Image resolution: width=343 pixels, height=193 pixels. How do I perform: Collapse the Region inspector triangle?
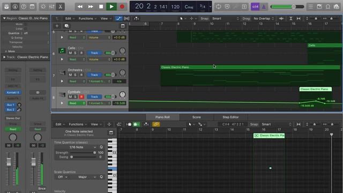coord(4,18)
